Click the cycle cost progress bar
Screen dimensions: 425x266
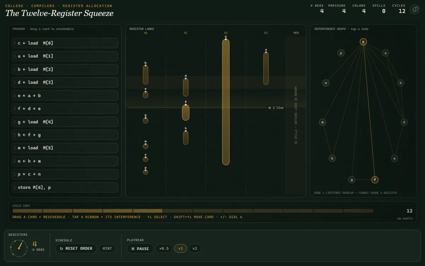[193, 211]
